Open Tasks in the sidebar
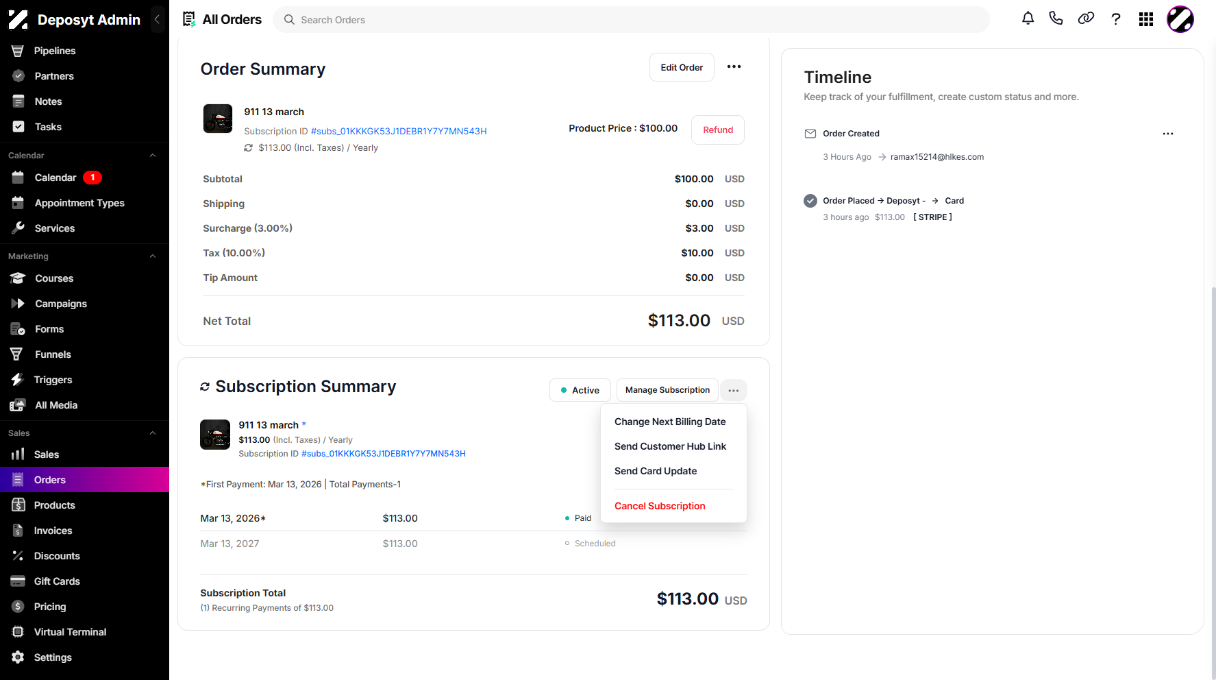The height and width of the screenshot is (680, 1216). 48,127
